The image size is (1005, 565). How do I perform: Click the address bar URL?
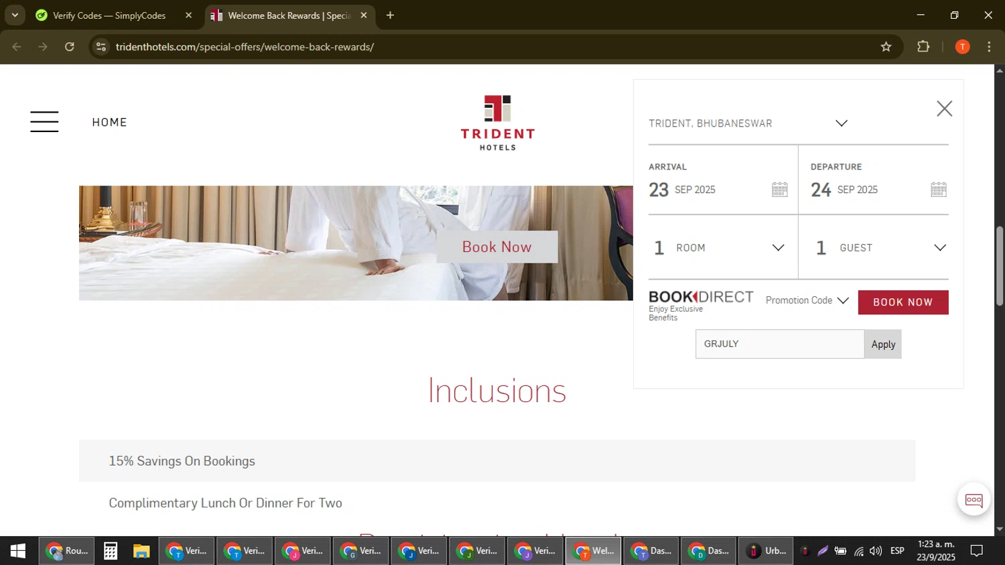click(245, 47)
